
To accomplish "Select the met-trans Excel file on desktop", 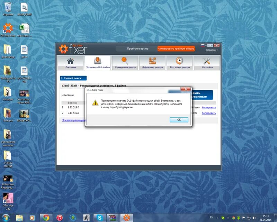I will (24, 30).
